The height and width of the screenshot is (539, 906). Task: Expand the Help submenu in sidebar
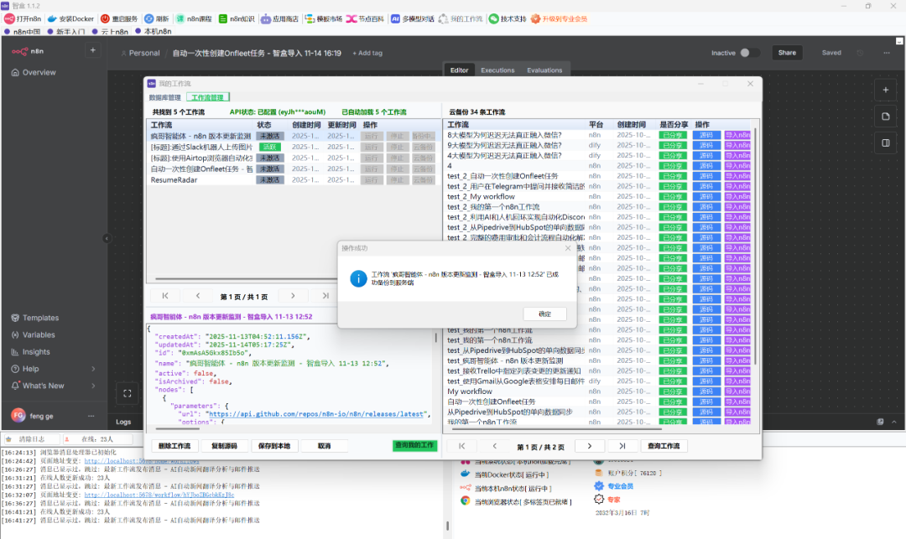93,369
